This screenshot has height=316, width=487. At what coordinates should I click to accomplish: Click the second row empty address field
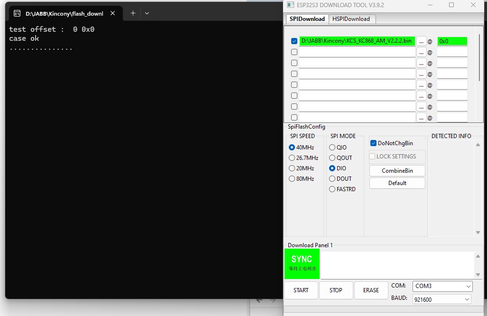click(452, 52)
